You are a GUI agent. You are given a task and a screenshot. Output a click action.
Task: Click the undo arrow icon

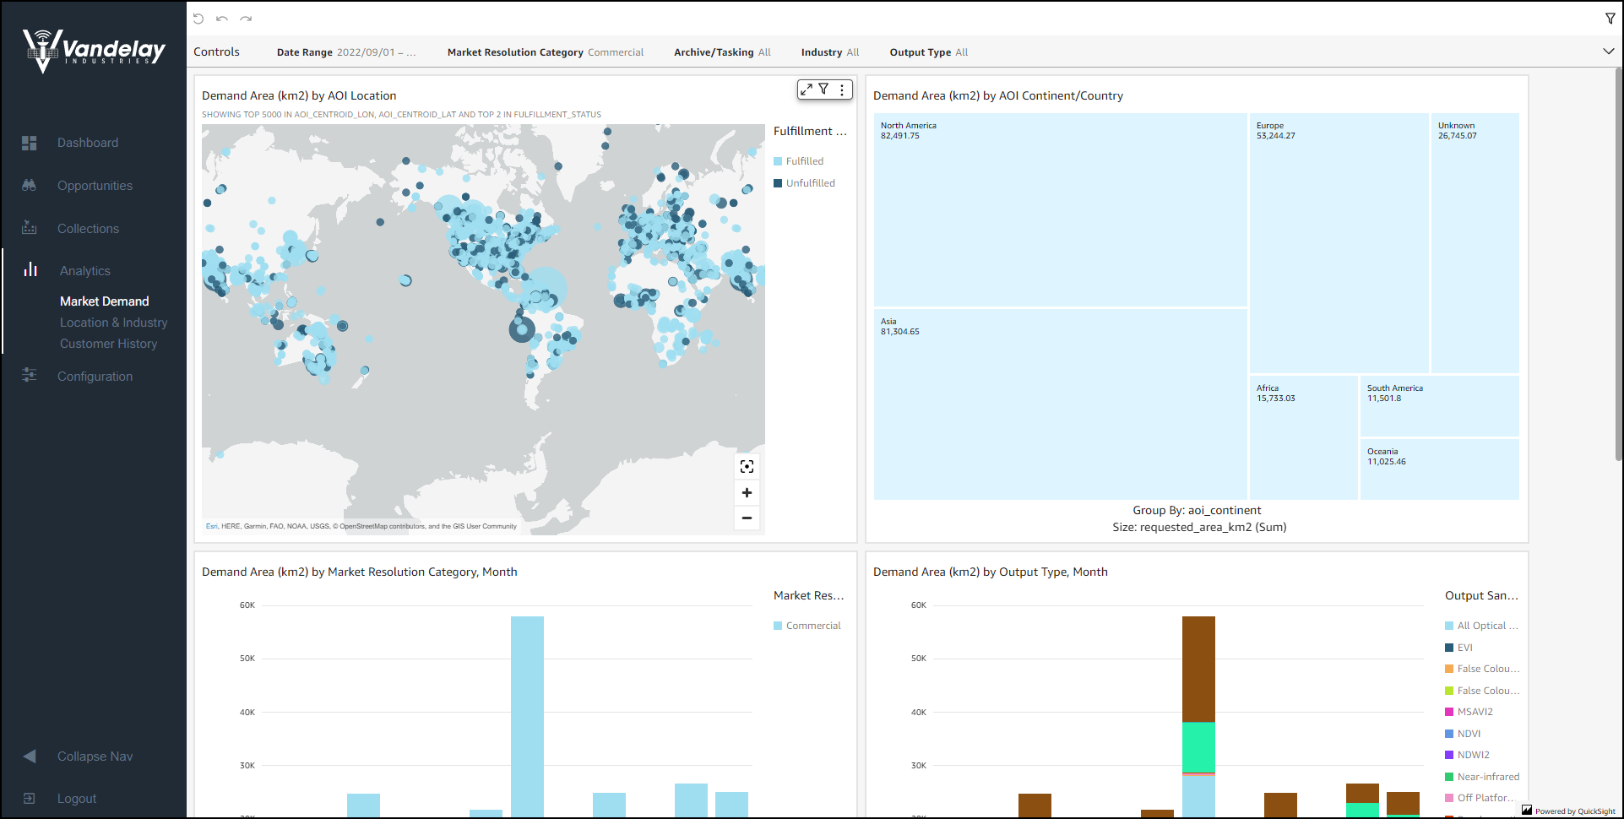coord(222,19)
